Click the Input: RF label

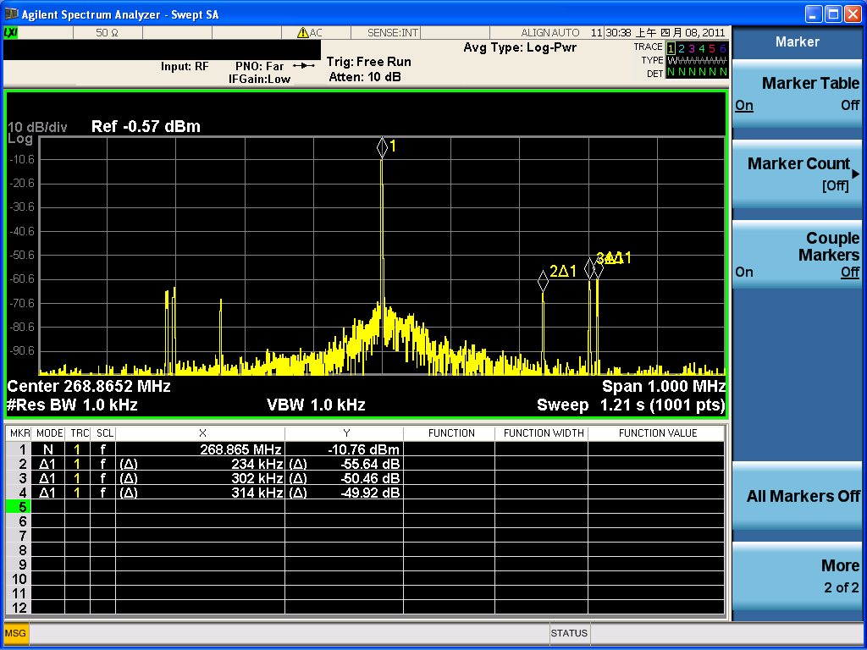click(185, 66)
